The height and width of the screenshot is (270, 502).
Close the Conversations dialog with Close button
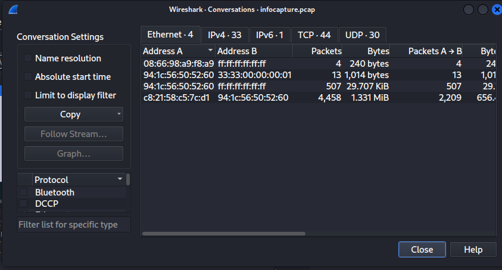[x=422, y=250]
